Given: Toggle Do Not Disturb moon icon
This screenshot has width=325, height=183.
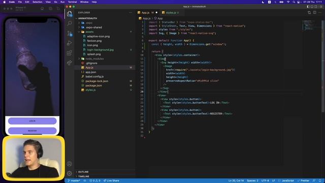Looking at the screenshot, I should 263,2.
